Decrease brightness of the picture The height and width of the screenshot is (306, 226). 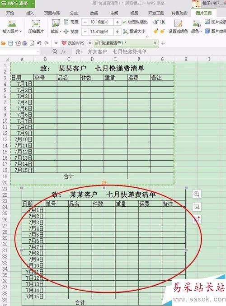pos(162,31)
